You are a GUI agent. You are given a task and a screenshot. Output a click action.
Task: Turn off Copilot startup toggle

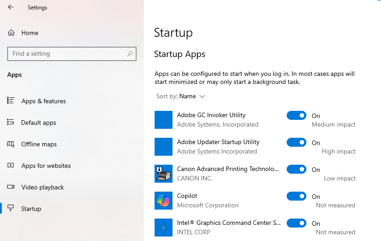coord(296,197)
